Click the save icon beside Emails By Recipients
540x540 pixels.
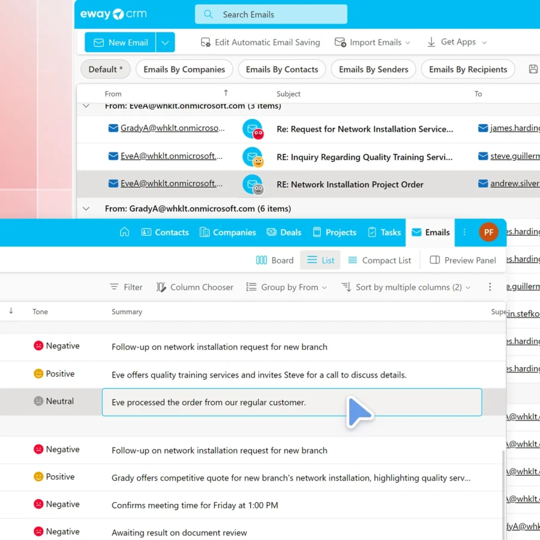point(533,69)
